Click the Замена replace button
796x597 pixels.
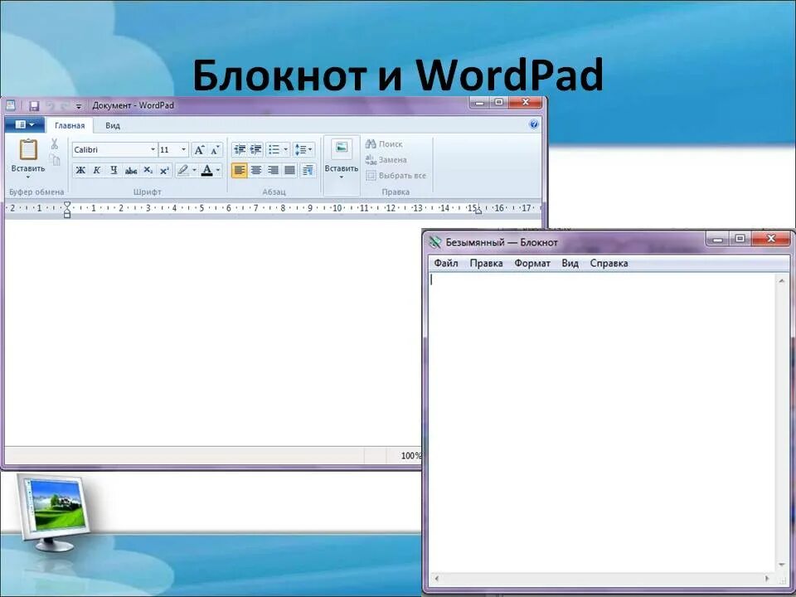[386, 159]
